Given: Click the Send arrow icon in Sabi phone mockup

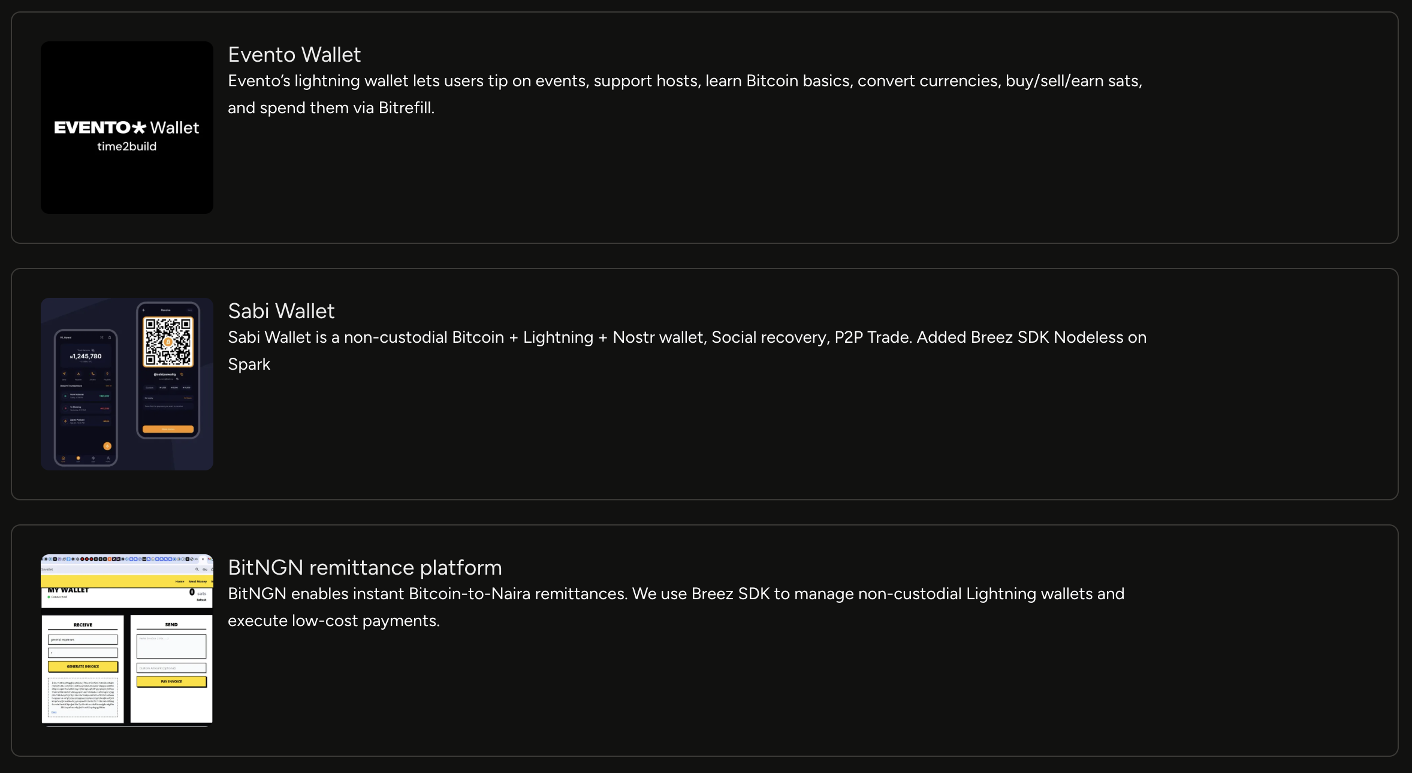Looking at the screenshot, I should click(65, 374).
